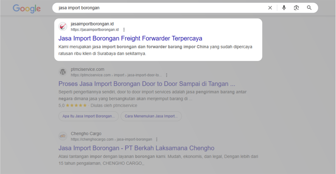The width and height of the screenshot is (336, 174).
Task: Click the Google logo
Action: click(x=27, y=8)
